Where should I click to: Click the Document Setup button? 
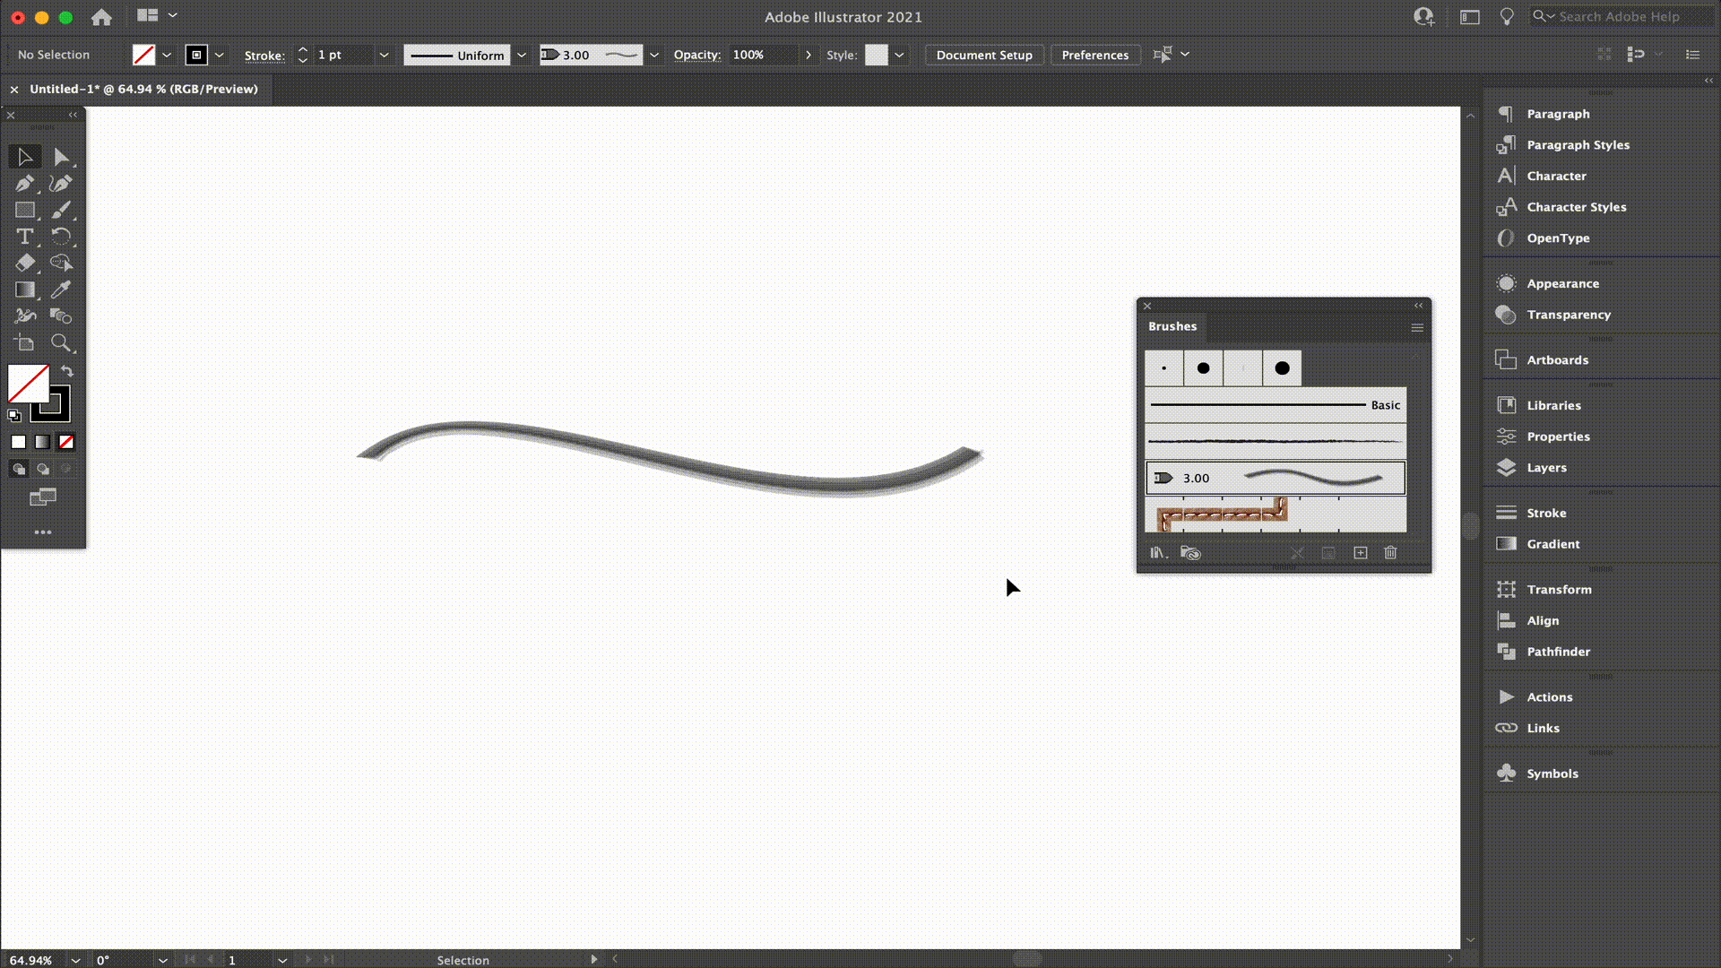point(984,56)
